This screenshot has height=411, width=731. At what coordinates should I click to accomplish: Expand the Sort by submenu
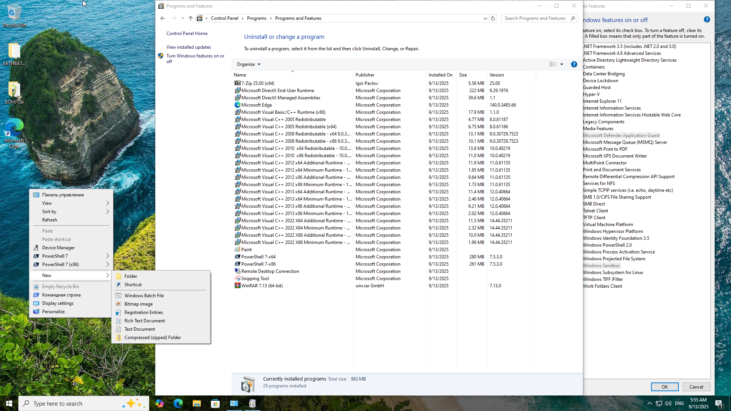tap(72, 212)
